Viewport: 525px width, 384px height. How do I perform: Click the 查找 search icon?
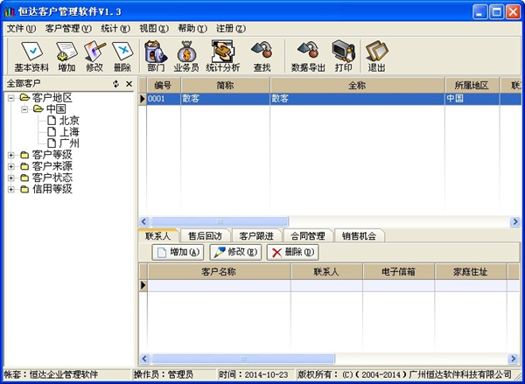(262, 57)
